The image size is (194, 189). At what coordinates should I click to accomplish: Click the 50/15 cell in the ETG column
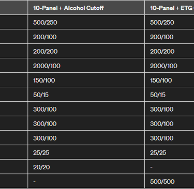(170, 94)
